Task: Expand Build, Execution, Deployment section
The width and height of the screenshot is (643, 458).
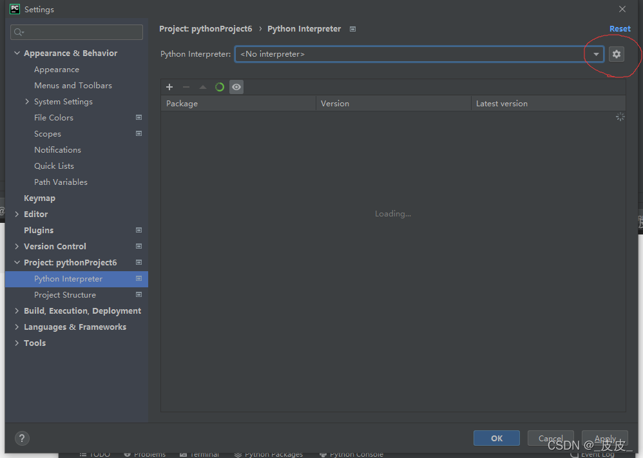Action: (17, 310)
